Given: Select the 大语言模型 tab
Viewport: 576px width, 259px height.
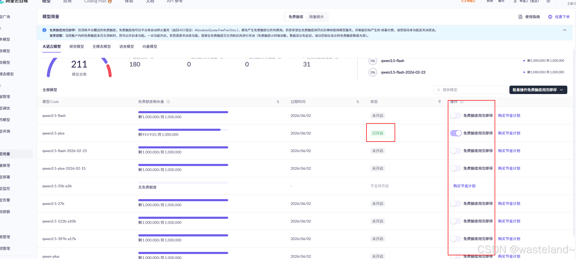Looking at the screenshot, I should (x=52, y=46).
